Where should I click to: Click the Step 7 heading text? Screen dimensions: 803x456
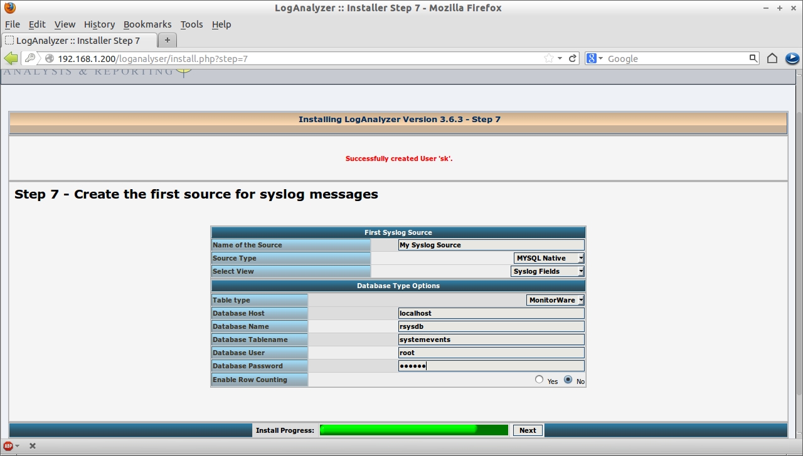196,194
